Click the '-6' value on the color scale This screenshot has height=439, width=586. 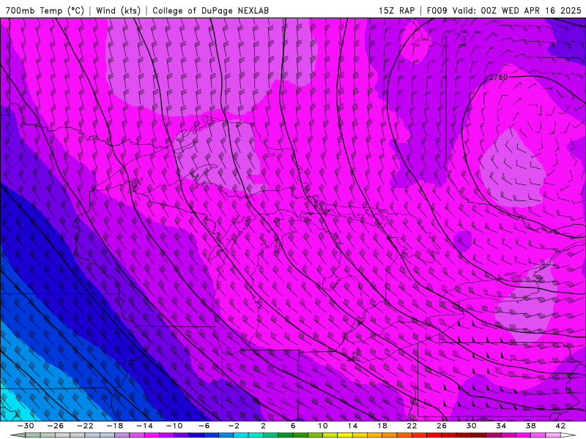[x=204, y=426]
